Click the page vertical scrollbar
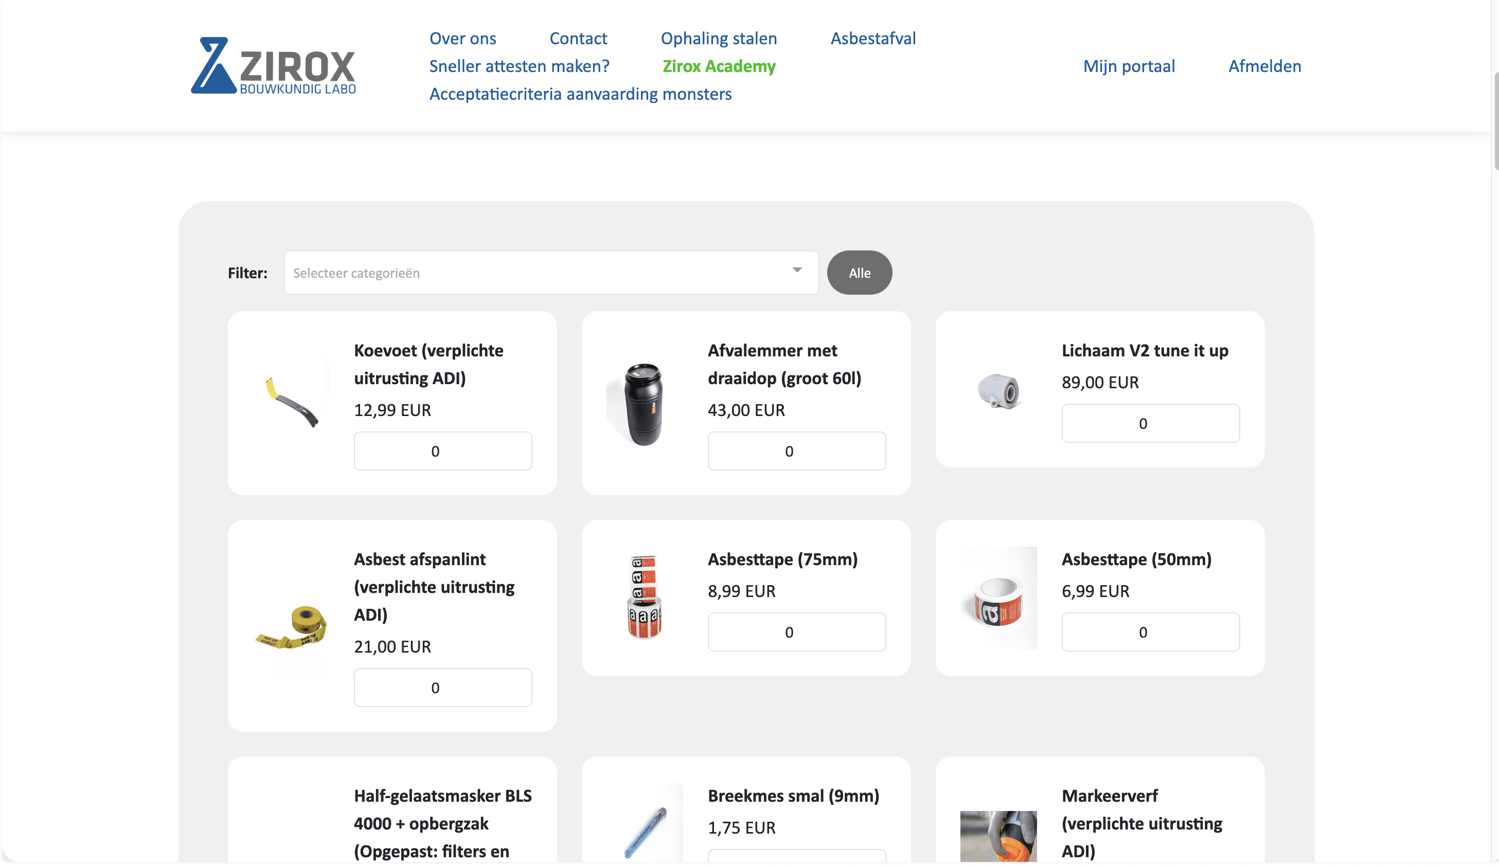This screenshot has width=1499, height=866. 1495,119
